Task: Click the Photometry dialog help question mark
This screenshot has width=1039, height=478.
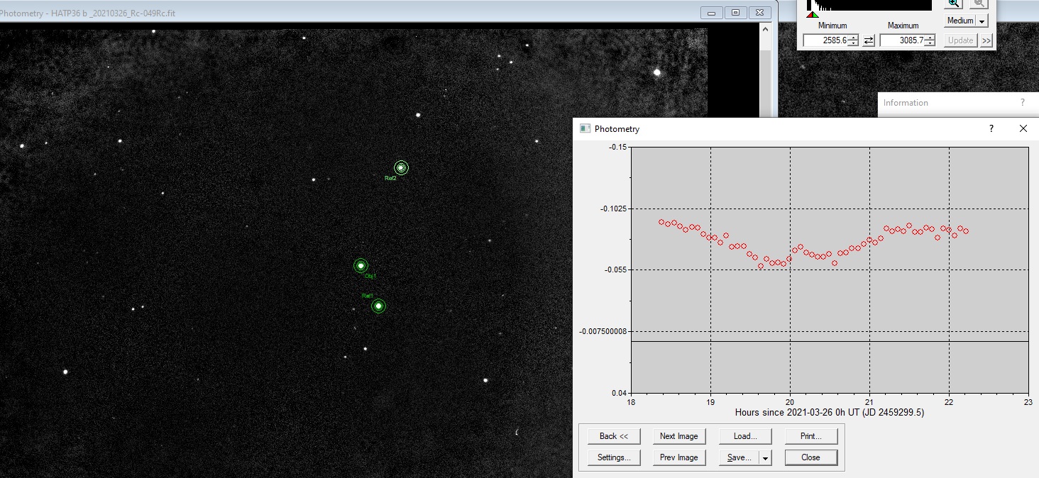Action: [x=991, y=128]
